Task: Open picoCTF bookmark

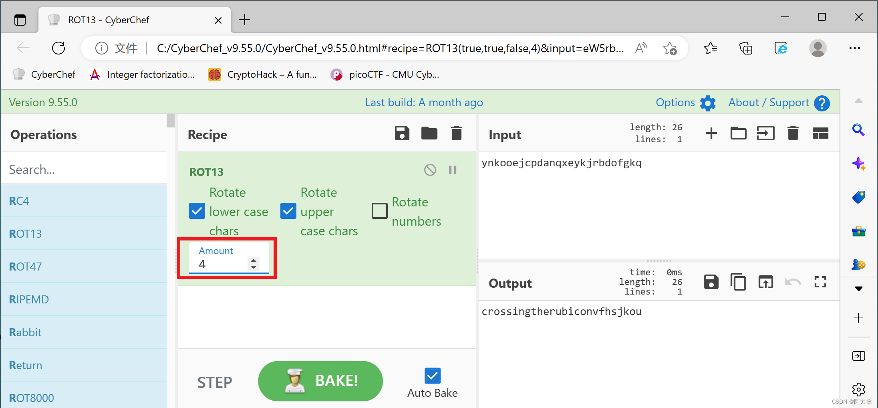Action: point(385,75)
